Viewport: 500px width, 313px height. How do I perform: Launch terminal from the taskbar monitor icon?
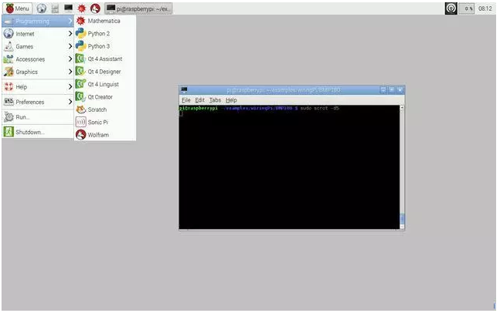[x=68, y=8]
